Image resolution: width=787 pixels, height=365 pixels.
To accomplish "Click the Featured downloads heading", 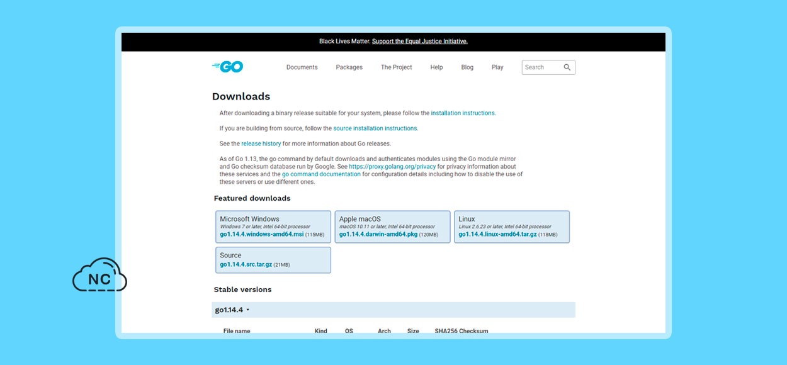I will (252, 198).
